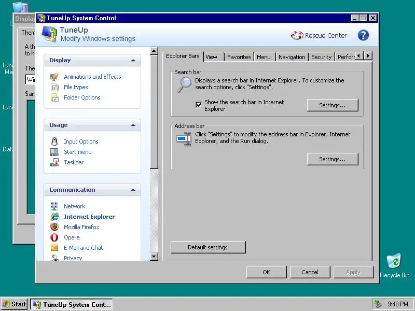
Task: Click the Cancel button
Action: click(x=310, y=272)
